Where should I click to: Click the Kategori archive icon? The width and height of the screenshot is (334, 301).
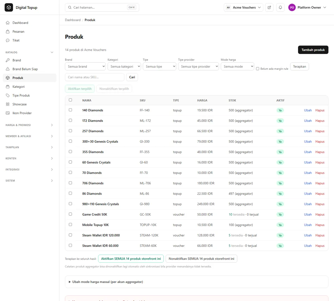coord(8,87)
